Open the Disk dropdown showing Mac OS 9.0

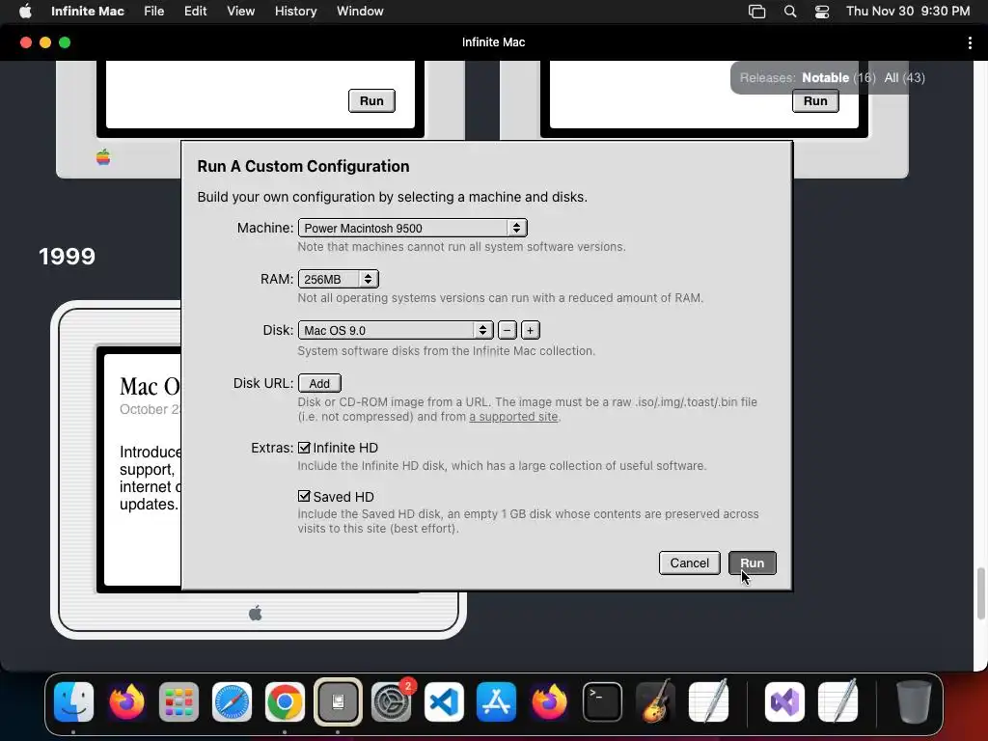point(396,330)
